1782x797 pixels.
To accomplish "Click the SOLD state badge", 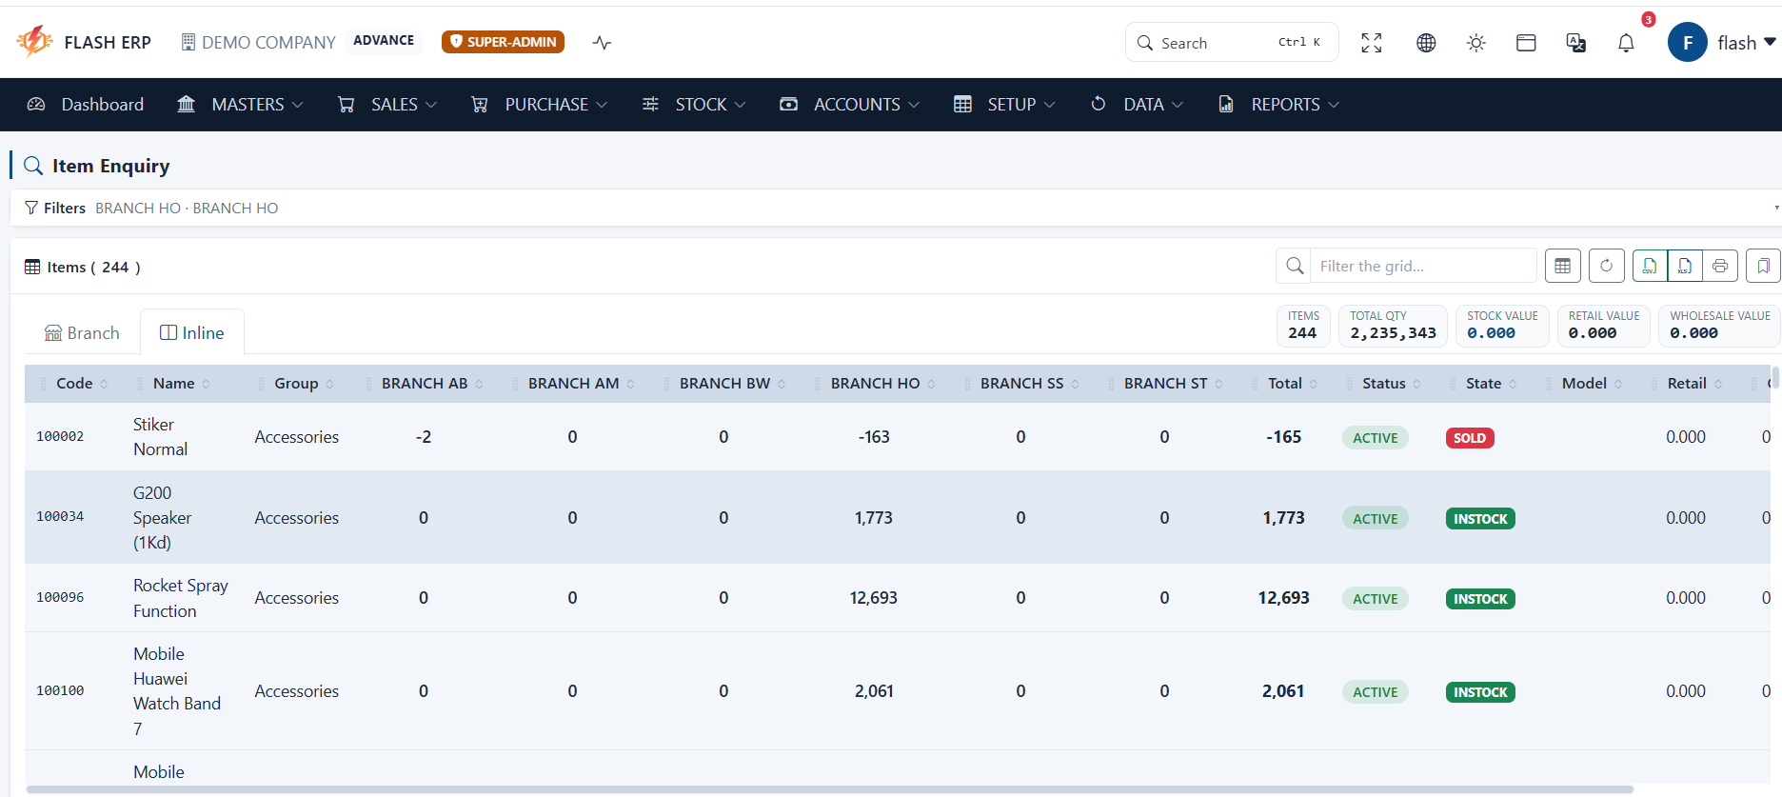I will pyautogui.click(x=1470, y=438).
